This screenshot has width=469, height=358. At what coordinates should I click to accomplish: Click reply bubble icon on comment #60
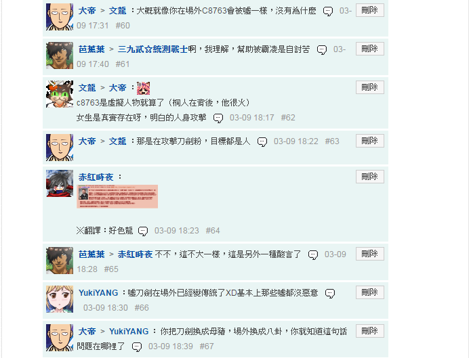[328, 12]
